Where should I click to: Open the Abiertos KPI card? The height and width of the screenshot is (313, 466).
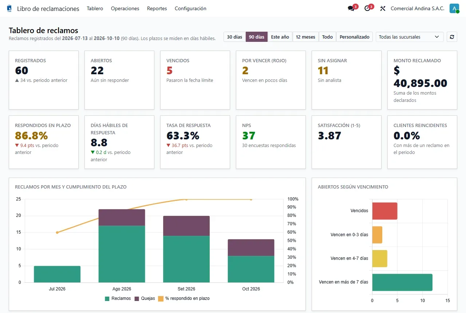[x=119, y=80]
